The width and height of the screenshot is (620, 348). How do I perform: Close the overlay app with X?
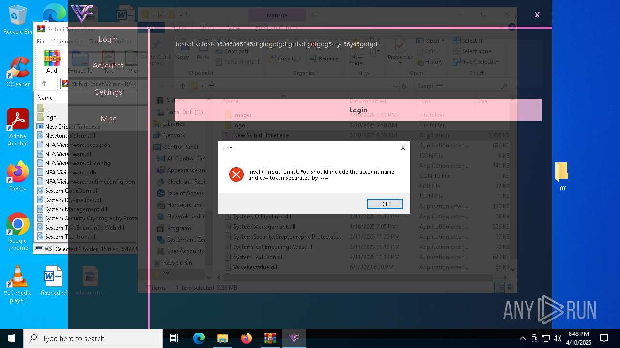(537, 15)
